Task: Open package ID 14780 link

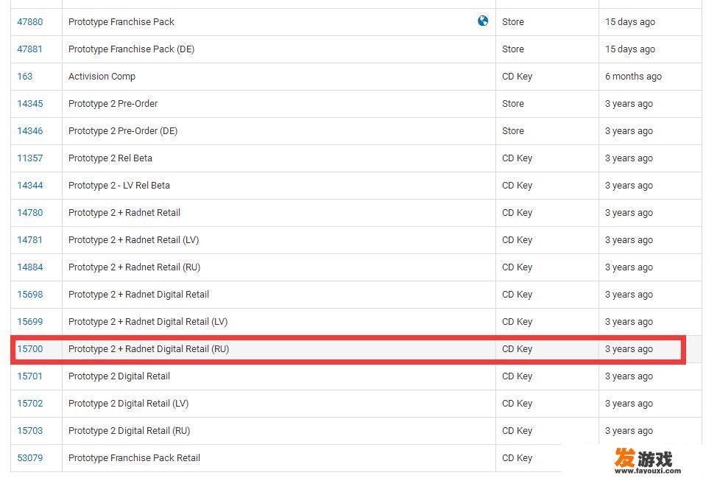Action: [x=29, y=213]
